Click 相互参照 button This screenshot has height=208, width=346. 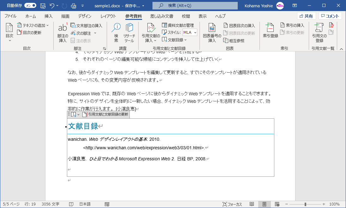[234, 41]
